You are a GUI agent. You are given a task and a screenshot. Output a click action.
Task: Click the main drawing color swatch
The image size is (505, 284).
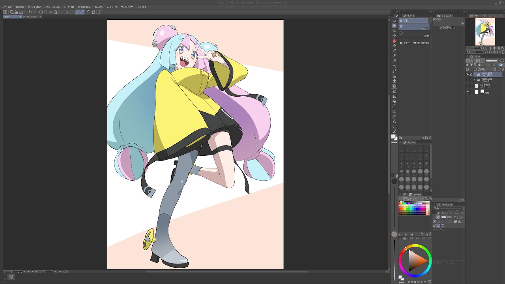click(393, 136)
